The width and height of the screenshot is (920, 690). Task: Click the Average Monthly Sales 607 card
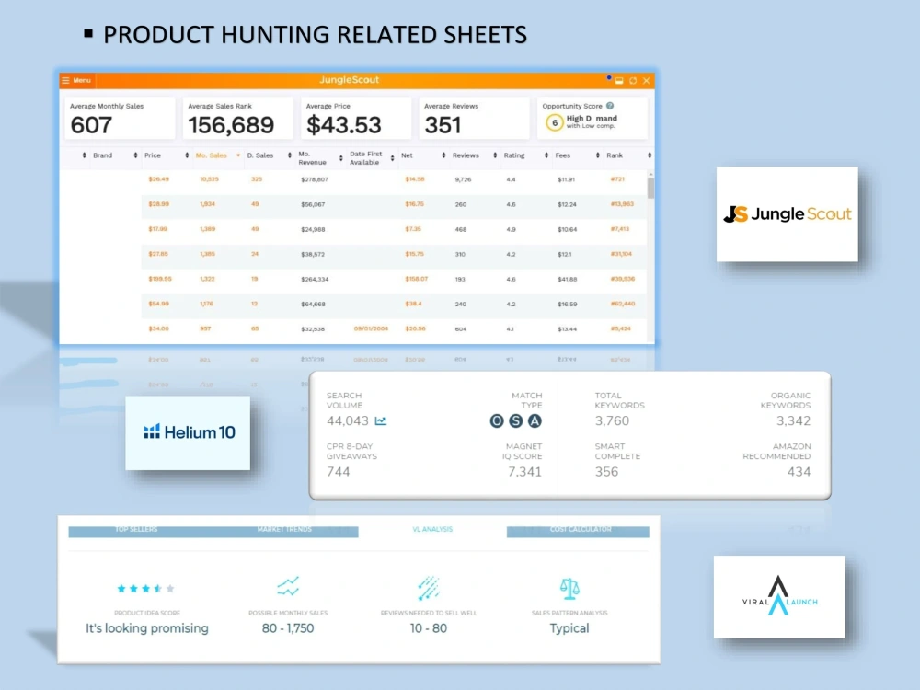tap(120, 118)
